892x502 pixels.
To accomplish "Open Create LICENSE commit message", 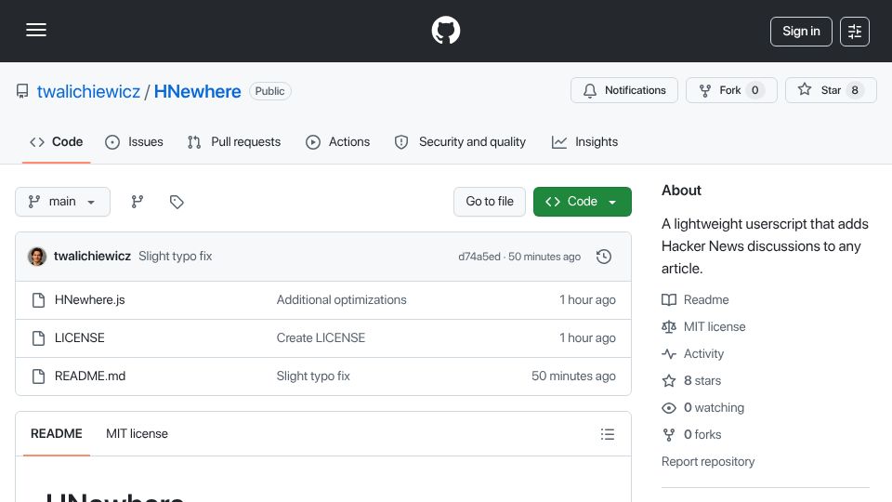I will (321, 338).
